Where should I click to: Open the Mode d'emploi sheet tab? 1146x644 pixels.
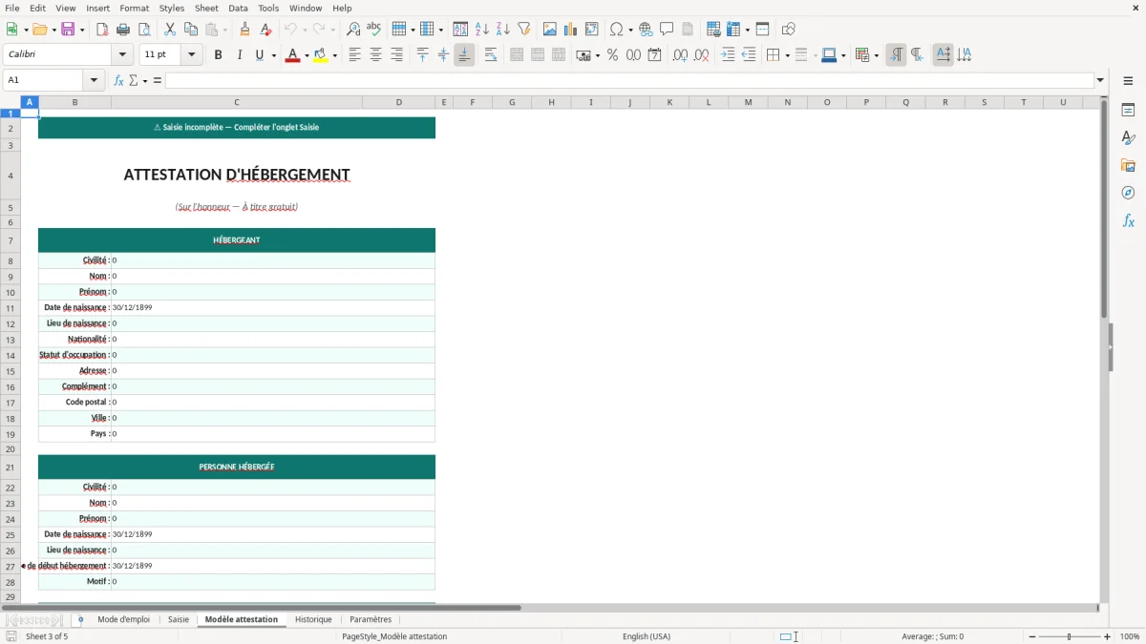click(x=123, y=619)
